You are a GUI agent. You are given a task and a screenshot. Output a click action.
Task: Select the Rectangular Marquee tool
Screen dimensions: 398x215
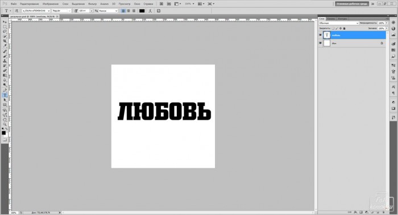point(5,27)
